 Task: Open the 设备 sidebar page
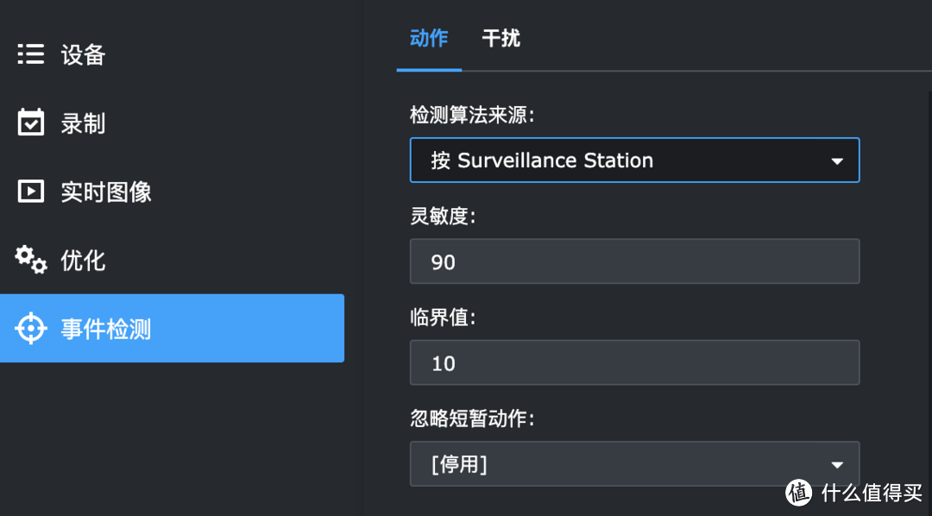[84, 54]
